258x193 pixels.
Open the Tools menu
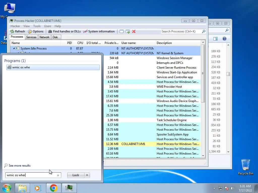[x=37, y=26]
